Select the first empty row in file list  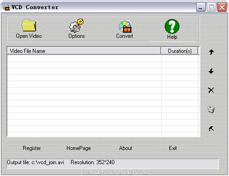pos(103,58)
